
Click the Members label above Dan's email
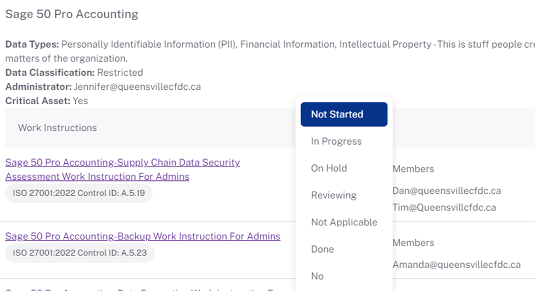(x=413, y=169)
